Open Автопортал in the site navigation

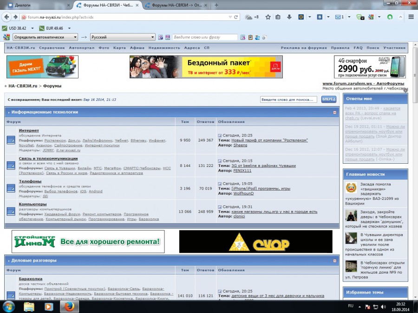pyautogui.click(x=82, y=48)
